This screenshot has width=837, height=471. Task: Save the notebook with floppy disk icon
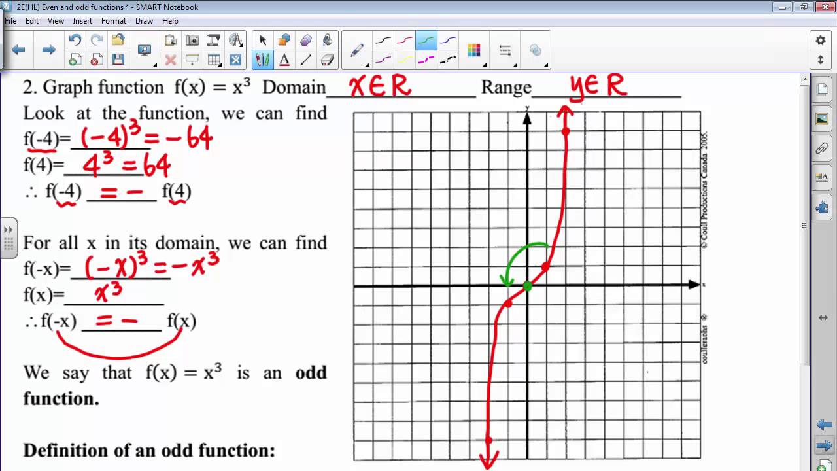pyautogui.click(x=118, y=60)
